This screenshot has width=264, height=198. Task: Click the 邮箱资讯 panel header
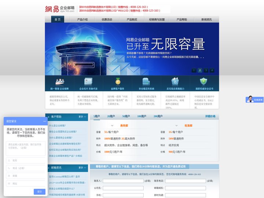67,168
